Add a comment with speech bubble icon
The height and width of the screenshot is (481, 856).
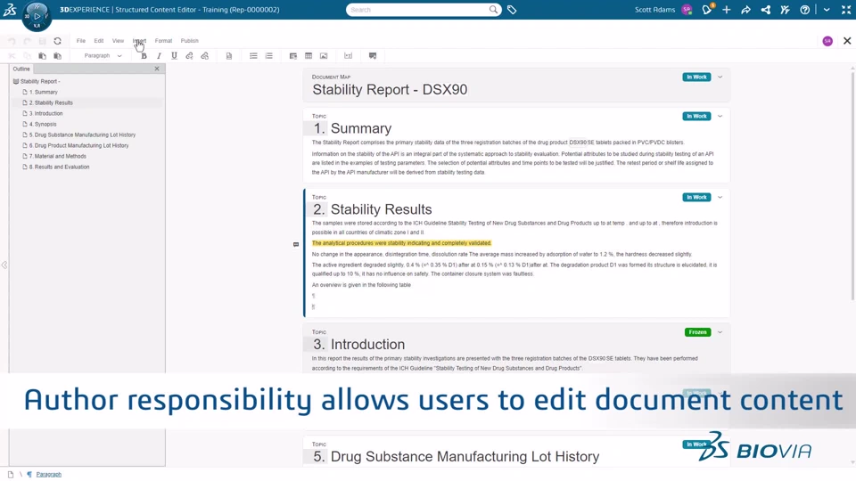(x=373, y=55)
